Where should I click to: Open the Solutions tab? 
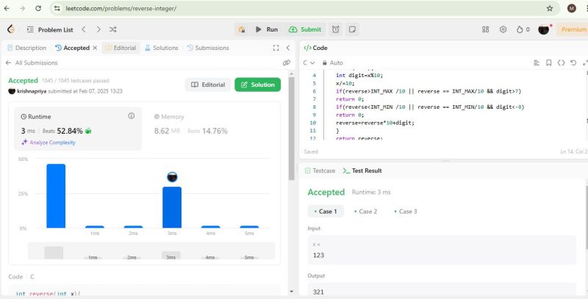tap(161, 48)
